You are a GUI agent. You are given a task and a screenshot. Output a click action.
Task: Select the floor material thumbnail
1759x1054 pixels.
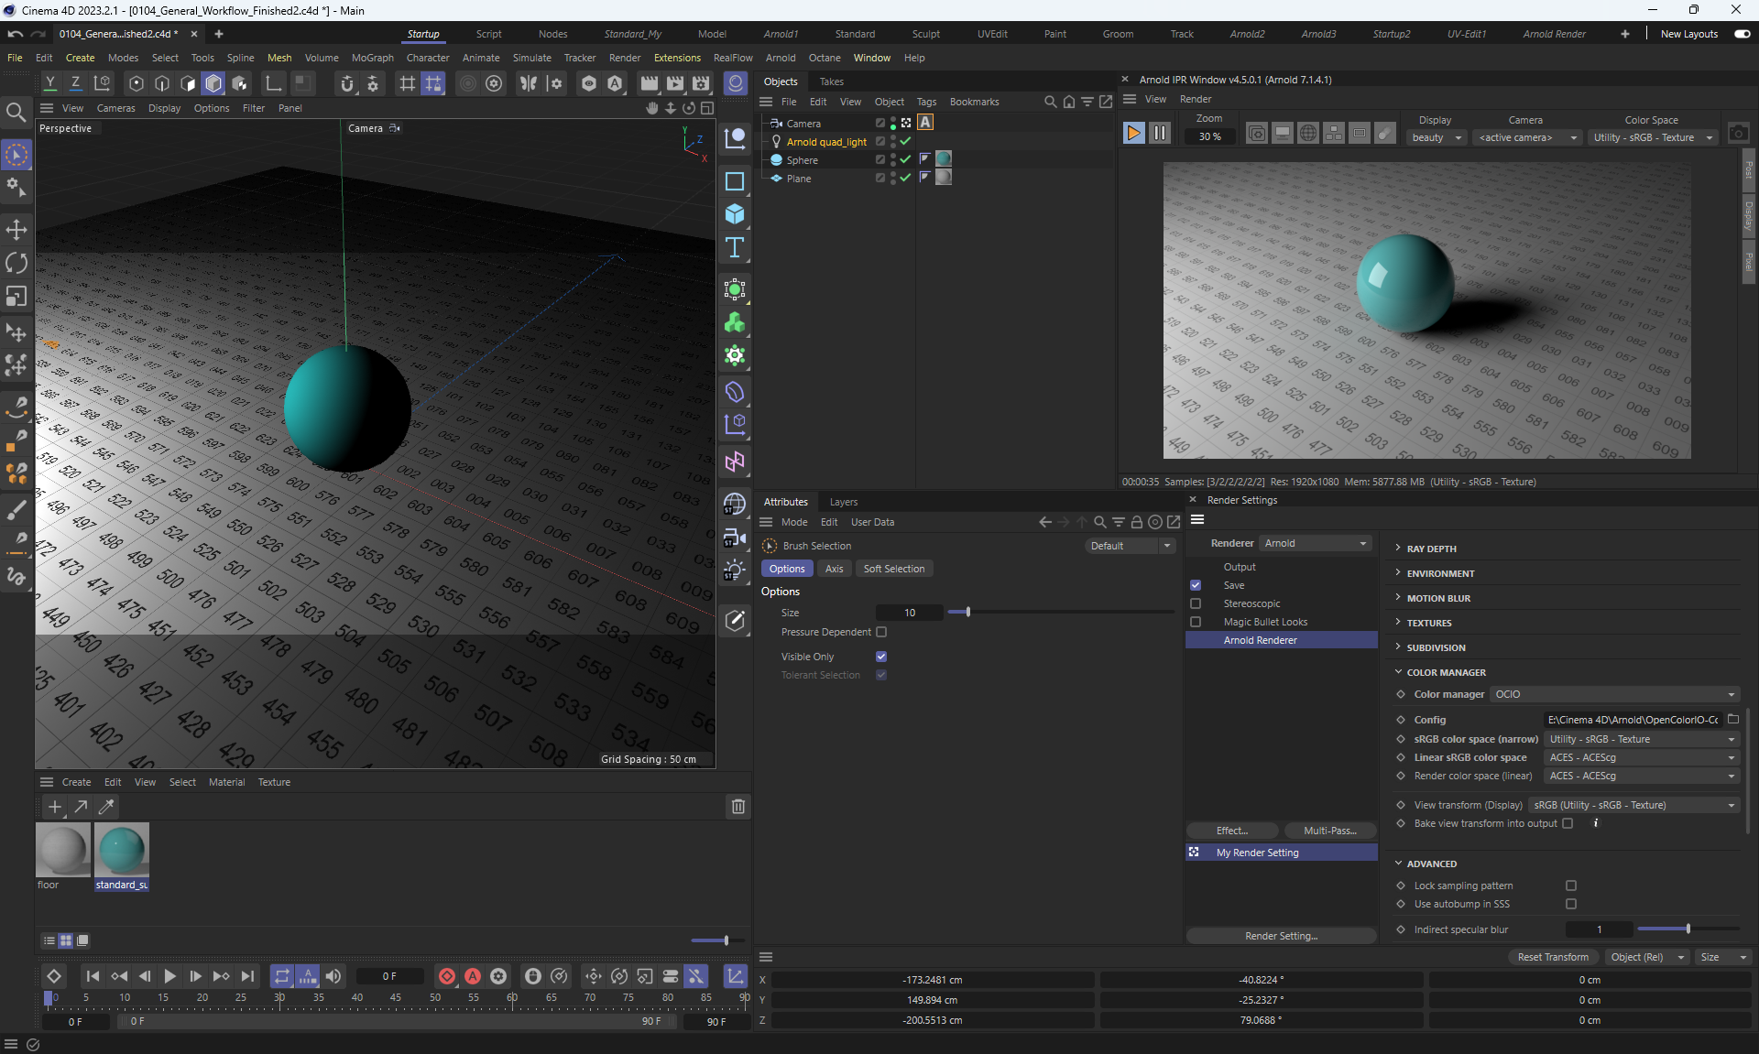(63, 850)
